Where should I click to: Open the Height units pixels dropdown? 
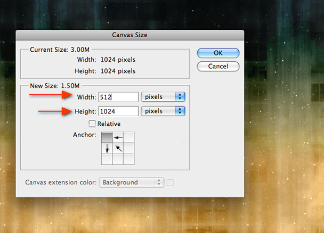[x=163, y=111]
